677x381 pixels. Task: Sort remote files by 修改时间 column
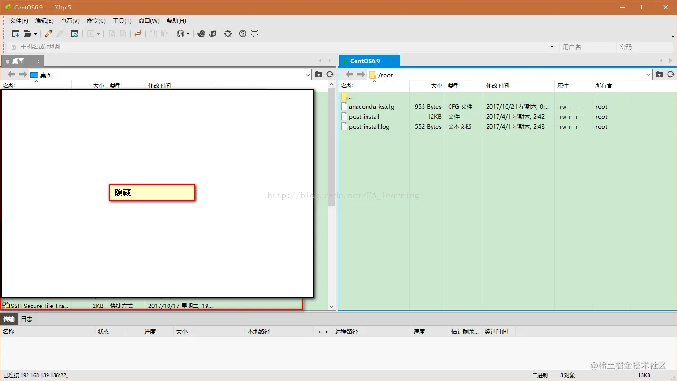518,86
